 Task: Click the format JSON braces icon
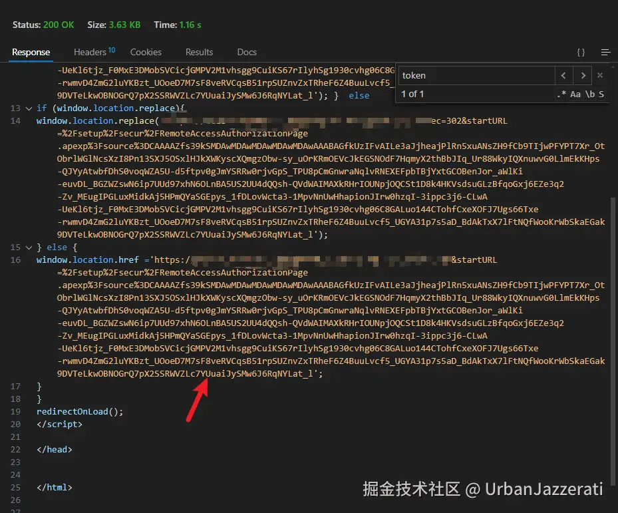point(581,53)
